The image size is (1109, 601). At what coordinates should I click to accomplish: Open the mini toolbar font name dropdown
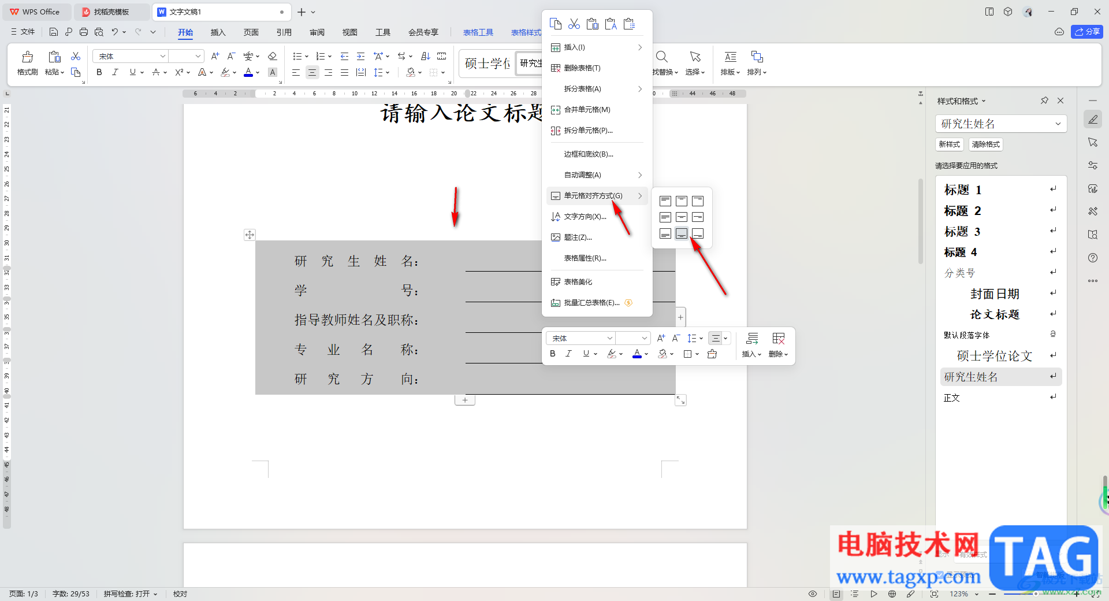point(609,338)
